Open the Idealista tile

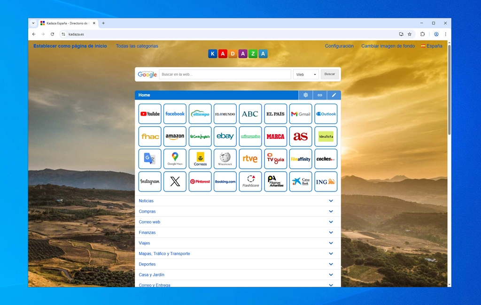pos(326,137)
